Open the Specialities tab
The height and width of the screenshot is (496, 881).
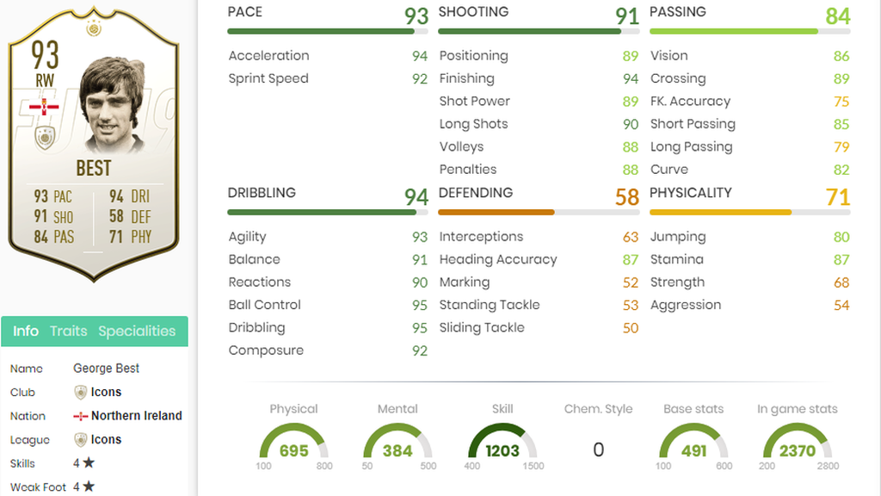click(x=137, y=331)
